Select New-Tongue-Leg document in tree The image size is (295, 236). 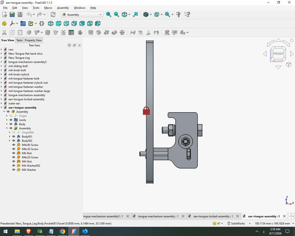(19, 58)
